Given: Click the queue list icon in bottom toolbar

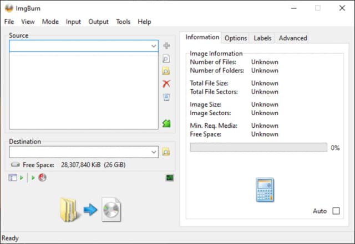Looking at the screenshot, I should 12,178.
